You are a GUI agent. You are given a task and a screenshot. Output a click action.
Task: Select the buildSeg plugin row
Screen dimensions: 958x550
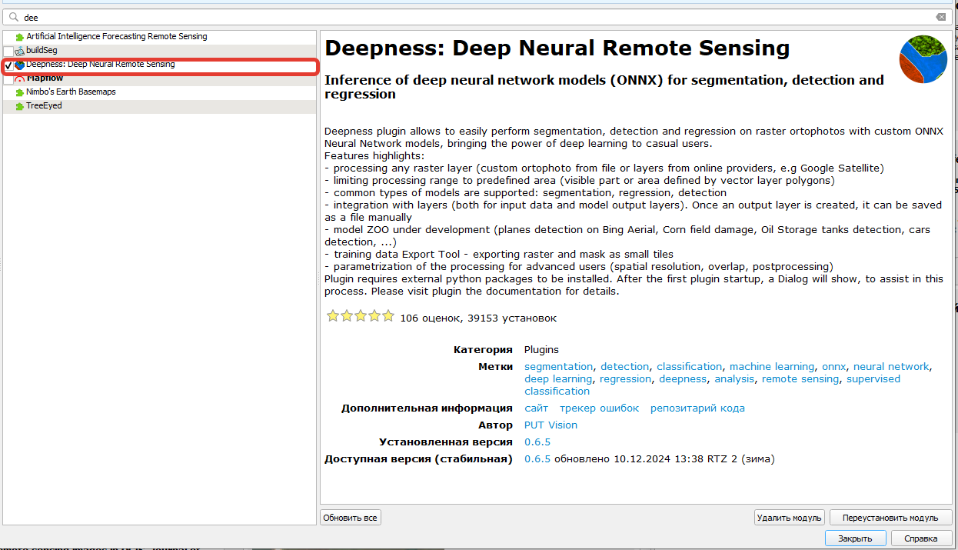[159, 51]
